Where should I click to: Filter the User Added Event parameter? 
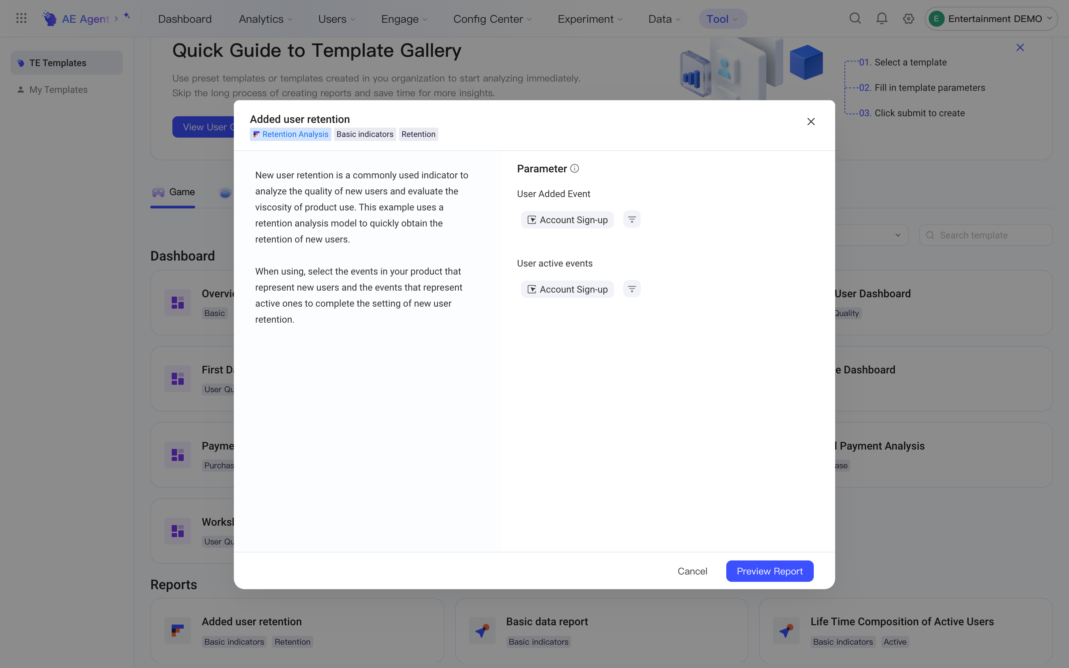click(632, 219)
